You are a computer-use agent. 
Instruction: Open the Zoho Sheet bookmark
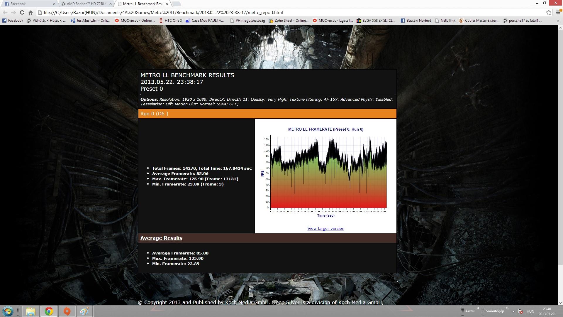tap(289, 21)
